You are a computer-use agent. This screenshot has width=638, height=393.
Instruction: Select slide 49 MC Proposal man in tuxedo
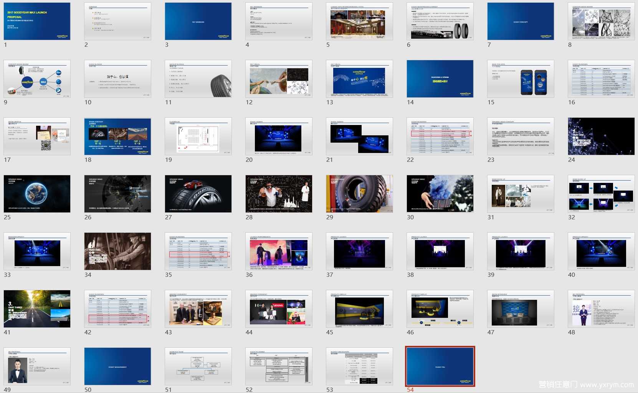tap(37, 366)
